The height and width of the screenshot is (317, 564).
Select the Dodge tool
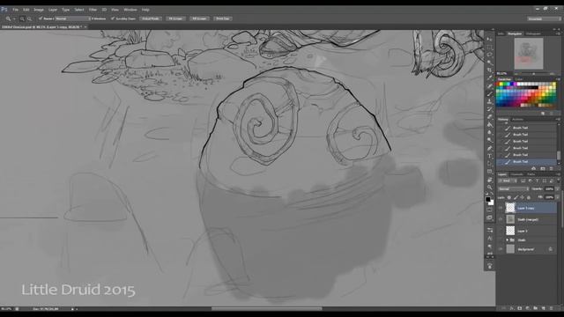(490, 140)
